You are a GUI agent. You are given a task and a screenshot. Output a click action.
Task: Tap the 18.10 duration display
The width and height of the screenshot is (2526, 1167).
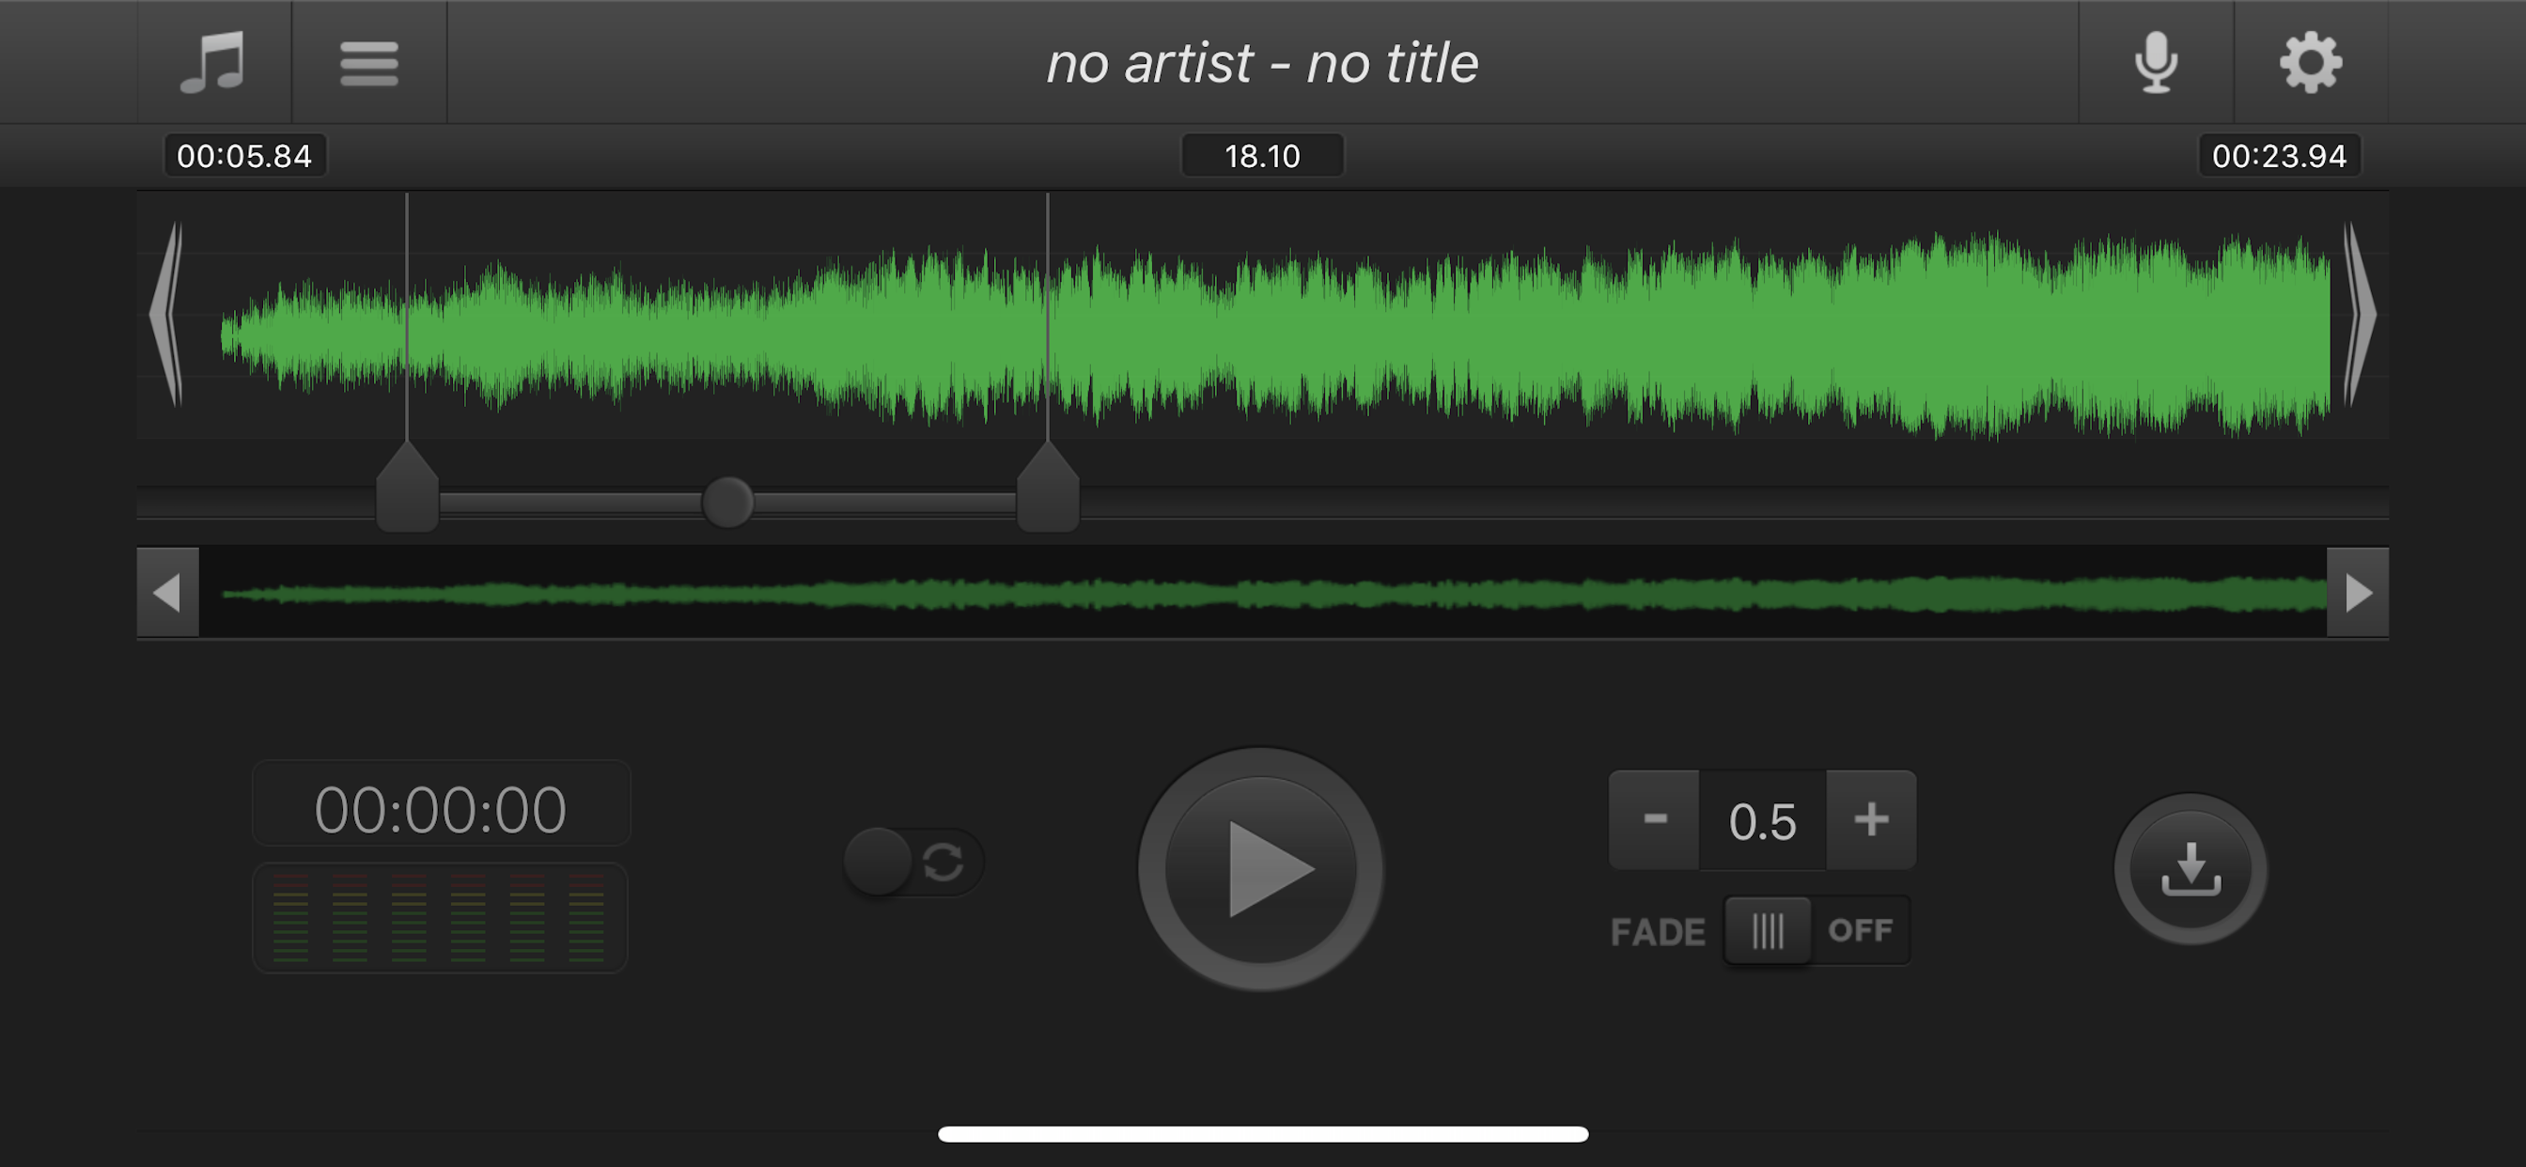coord(1262,156)
